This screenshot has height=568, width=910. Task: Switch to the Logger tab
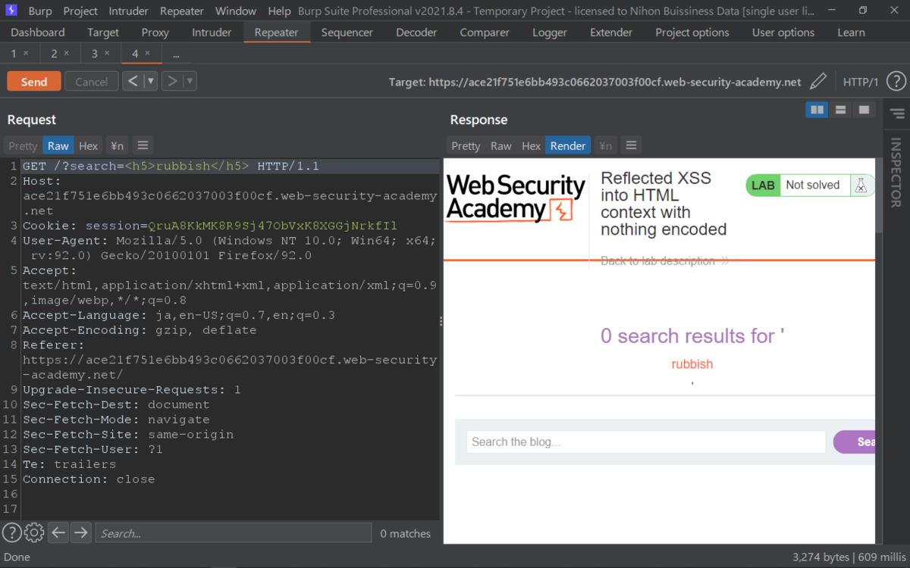click(550, 33)
